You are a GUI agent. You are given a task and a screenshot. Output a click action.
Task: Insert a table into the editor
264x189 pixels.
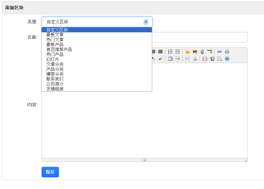pyautogui.click(x=170, y=59)
